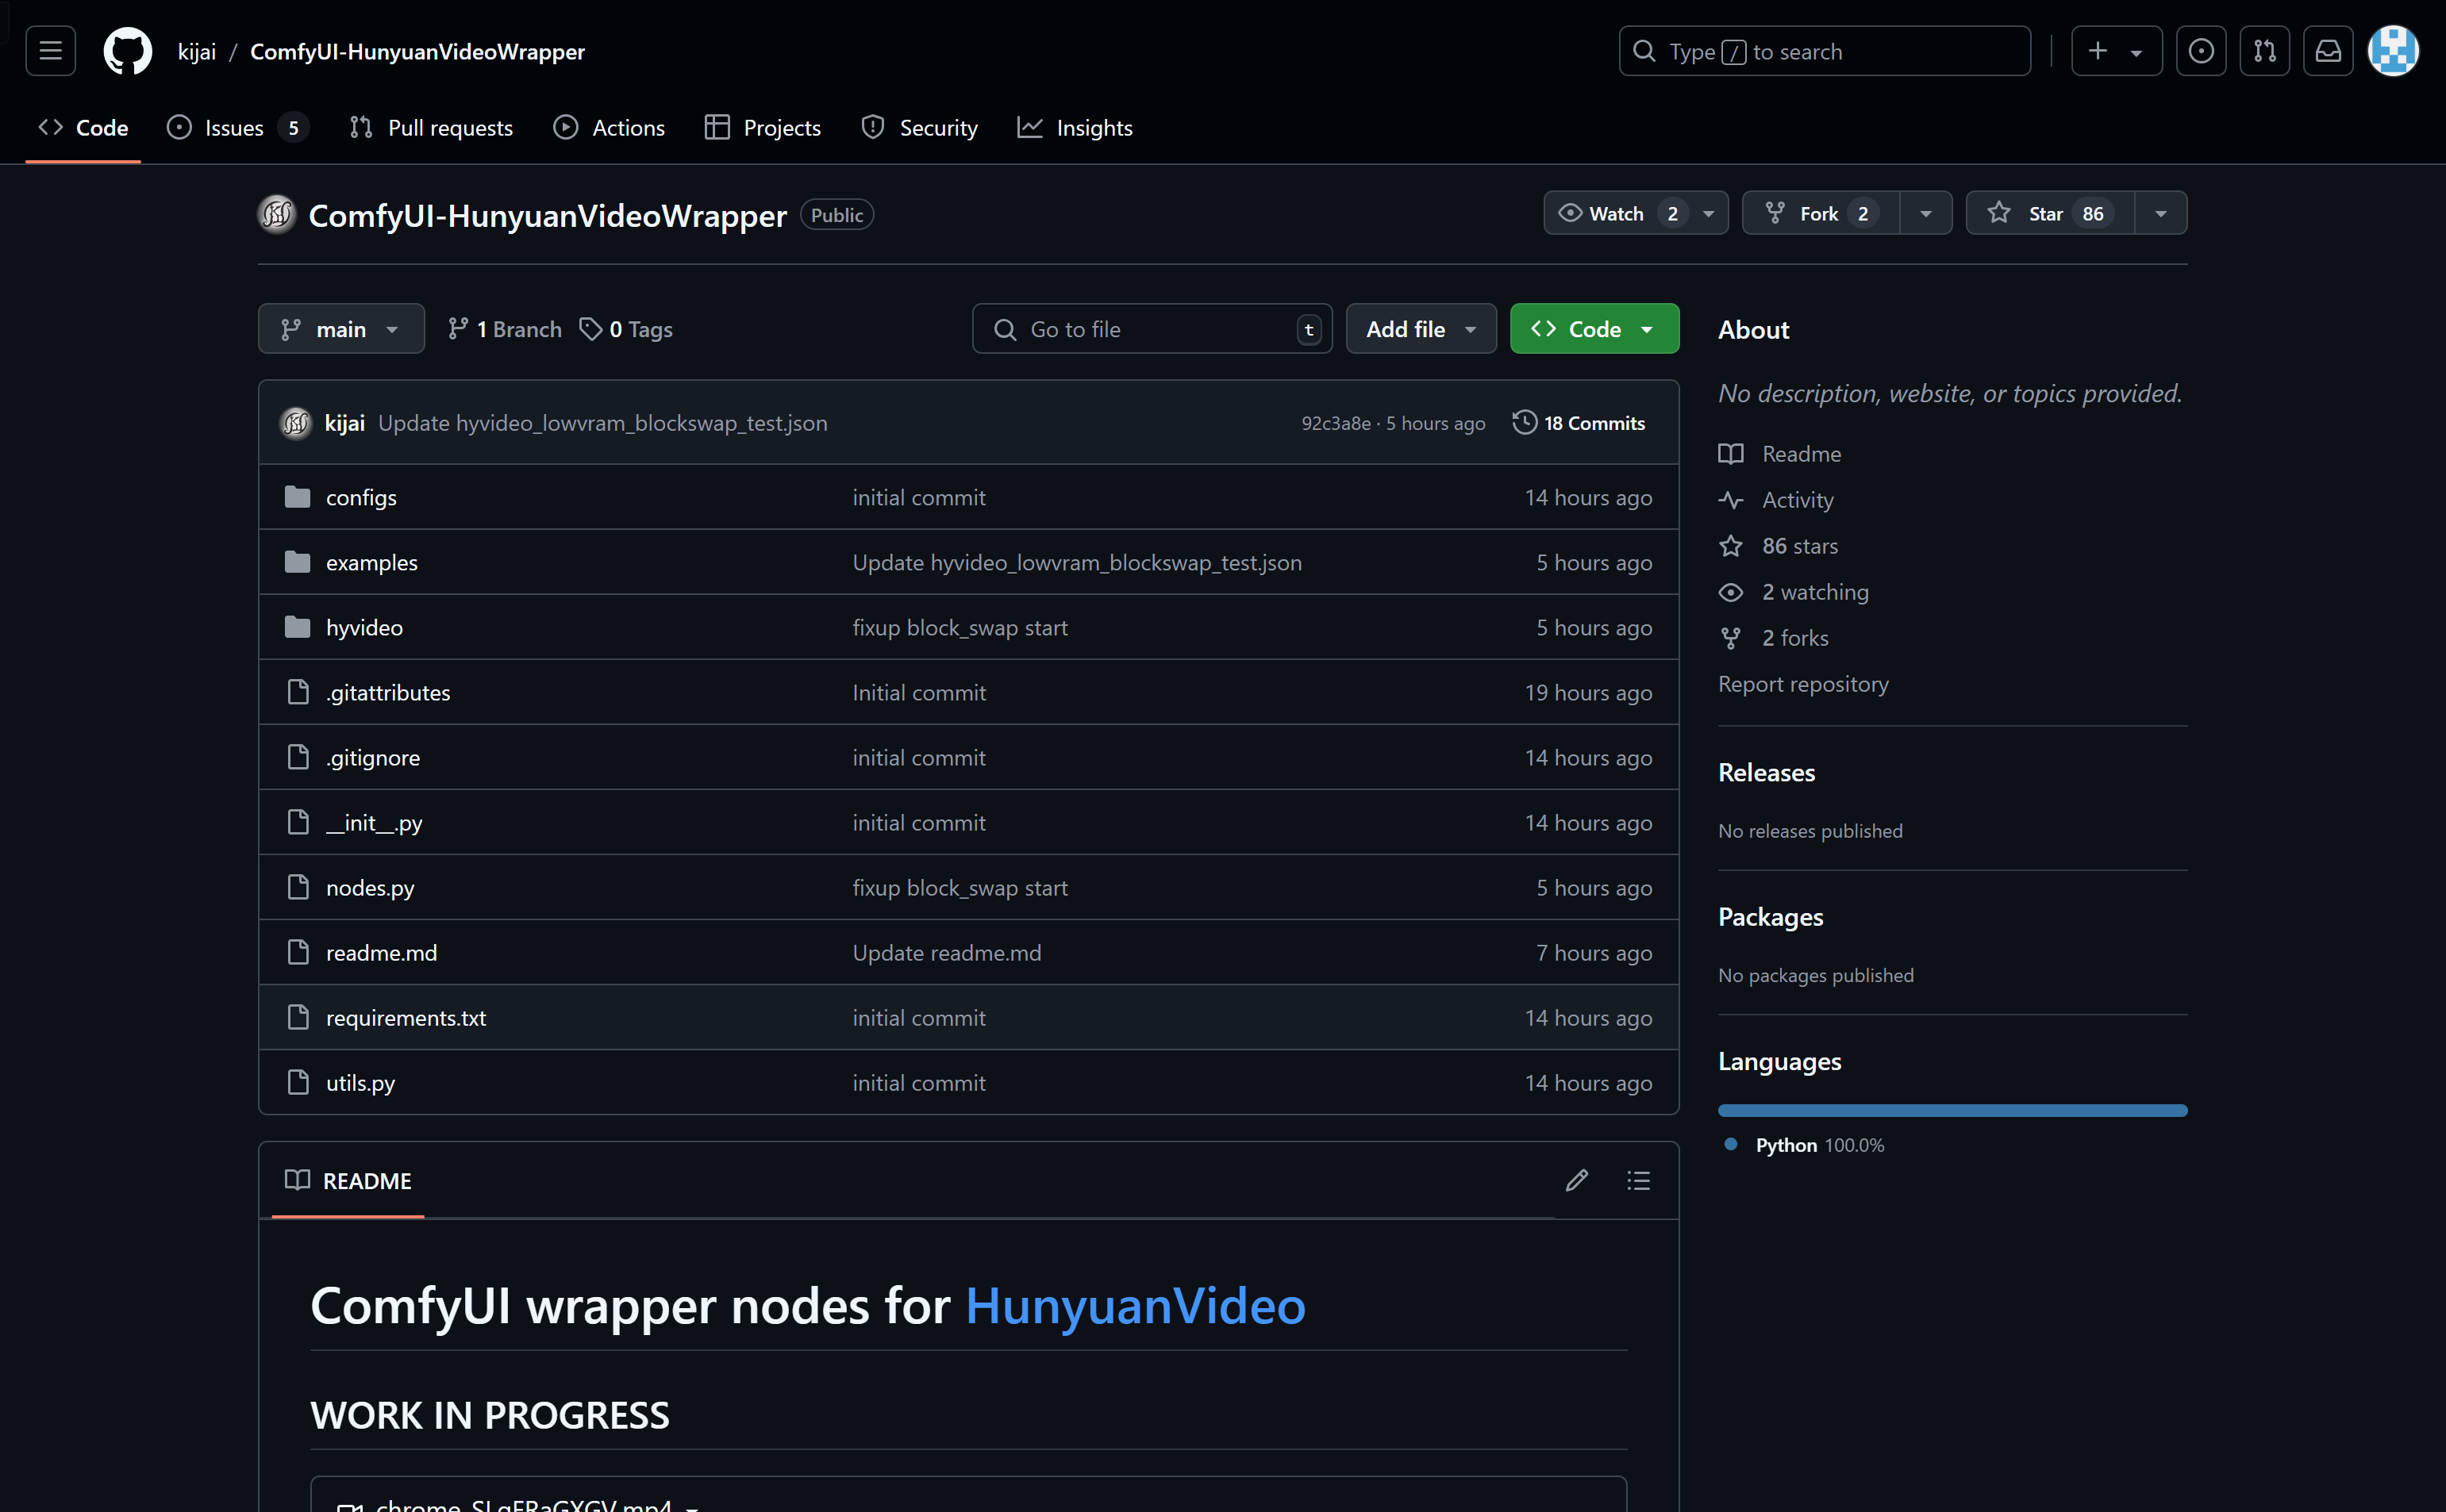Switch to the Code tab
This screenshot has width=2446, height=1512.
pos(83,127)
